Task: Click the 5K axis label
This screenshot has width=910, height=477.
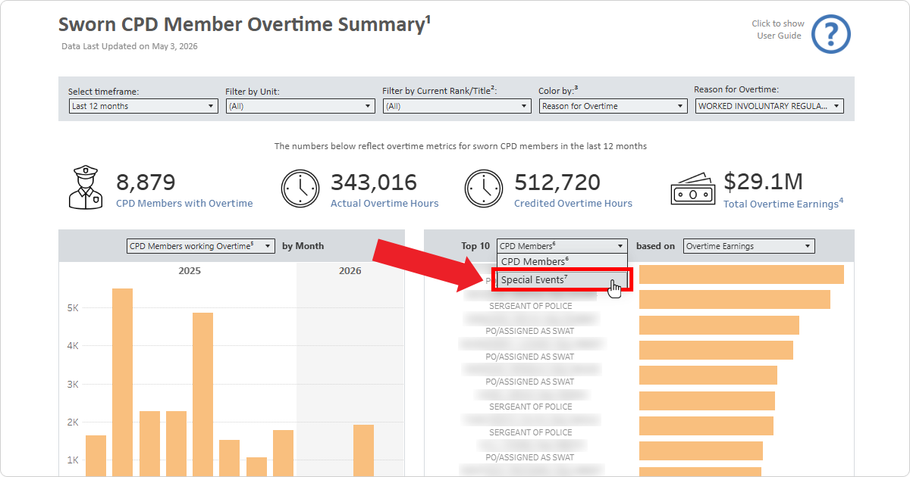Action: coord(73,308)
